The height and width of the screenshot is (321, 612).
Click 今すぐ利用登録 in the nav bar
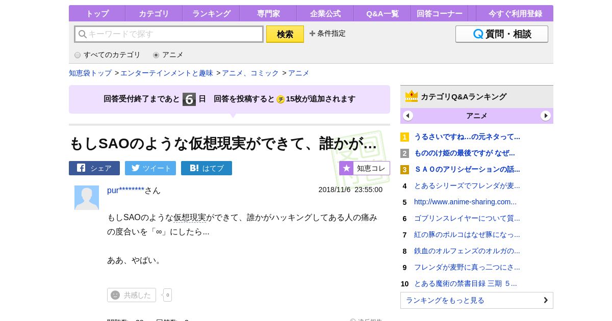515,13
